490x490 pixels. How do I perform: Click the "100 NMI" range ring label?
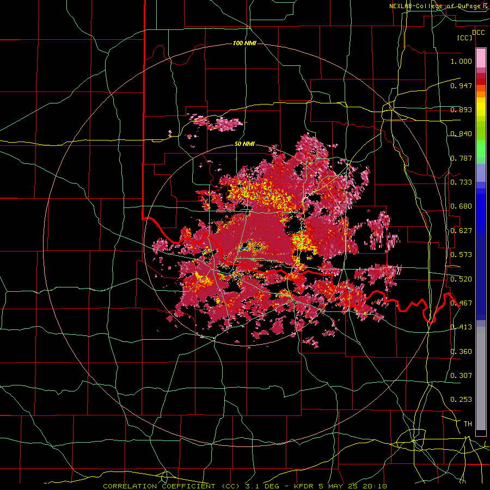[x=244, y=43]
